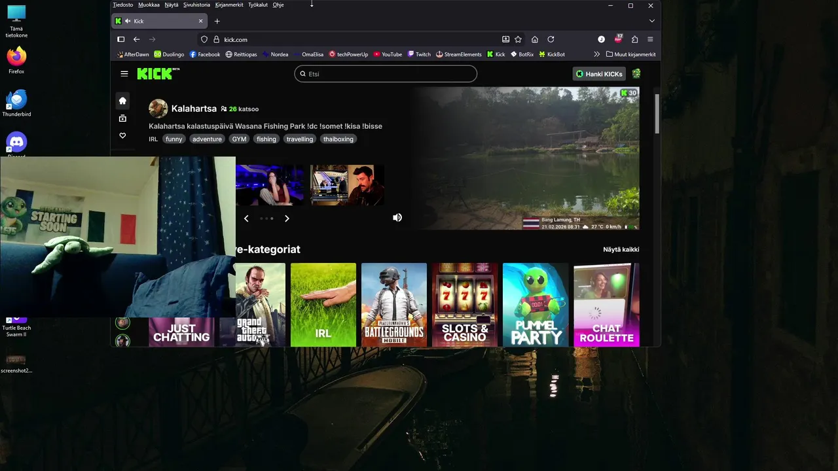Bookmark this page with star icon

pyautogui.click(x=518, y=39)
